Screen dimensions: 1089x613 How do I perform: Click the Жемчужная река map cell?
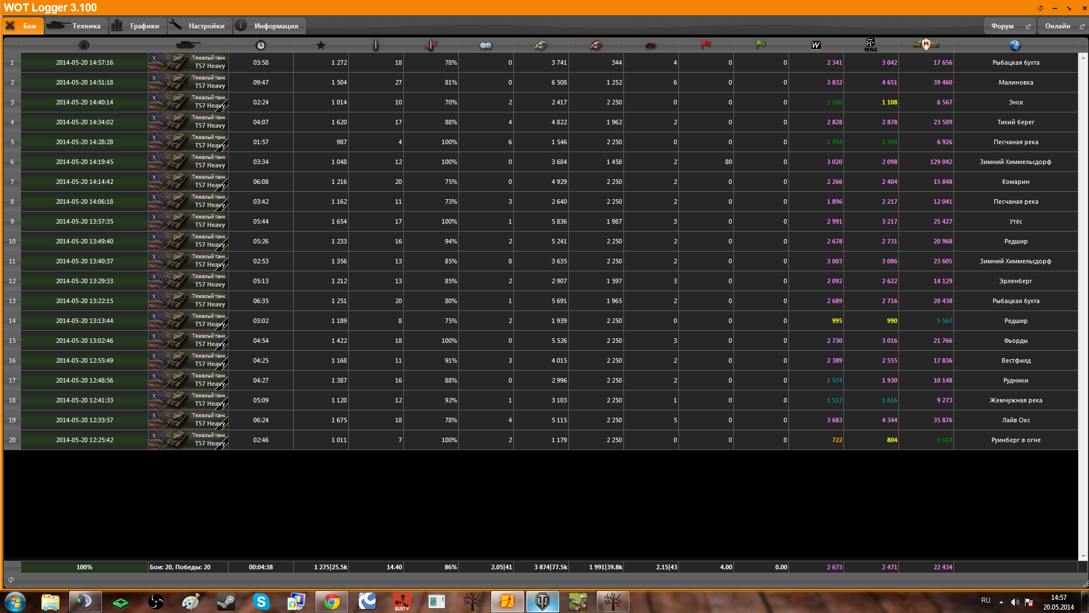1015,400
